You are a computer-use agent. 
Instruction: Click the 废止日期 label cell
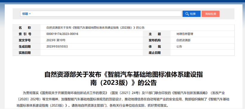click(157, 53)
